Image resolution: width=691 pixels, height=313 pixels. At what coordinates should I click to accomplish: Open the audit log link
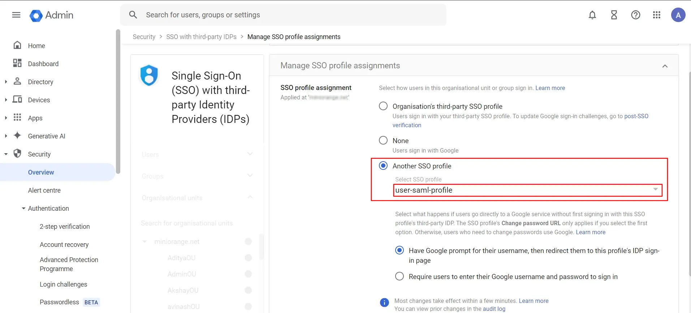coord(494,309)
